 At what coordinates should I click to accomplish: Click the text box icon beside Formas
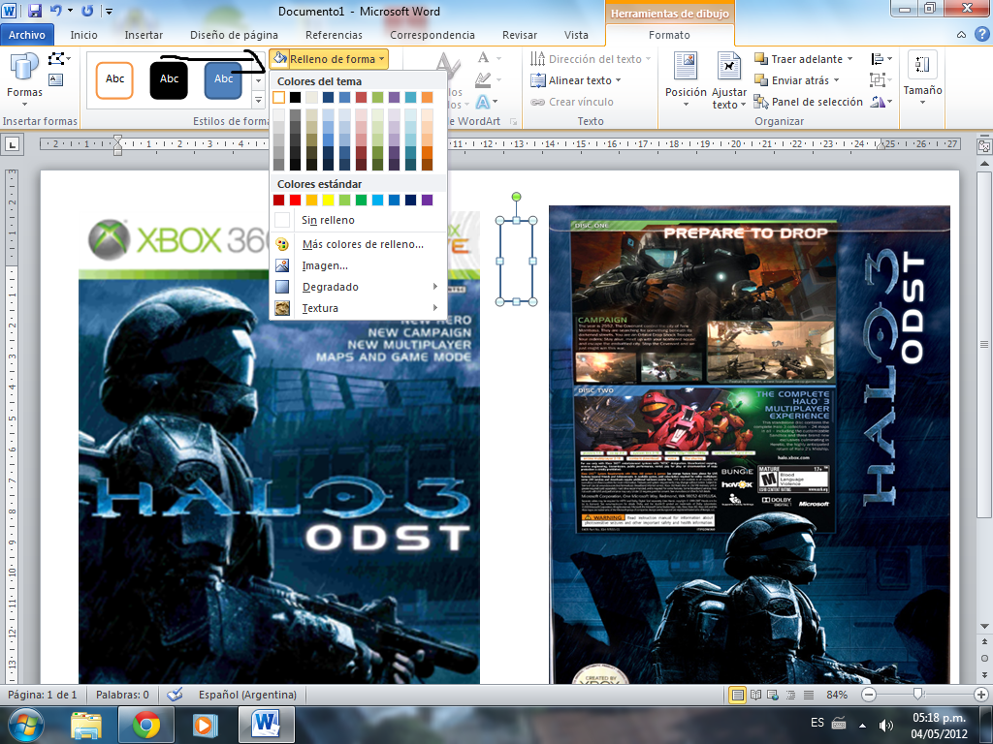coord(55,79)
